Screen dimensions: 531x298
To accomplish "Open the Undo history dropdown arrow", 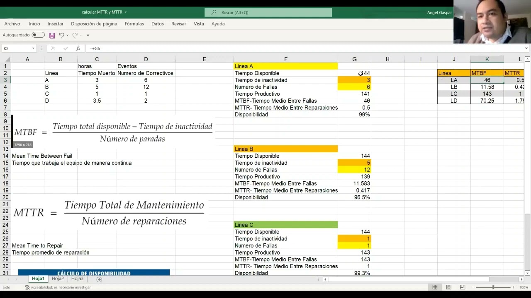I will click(68, 35).
